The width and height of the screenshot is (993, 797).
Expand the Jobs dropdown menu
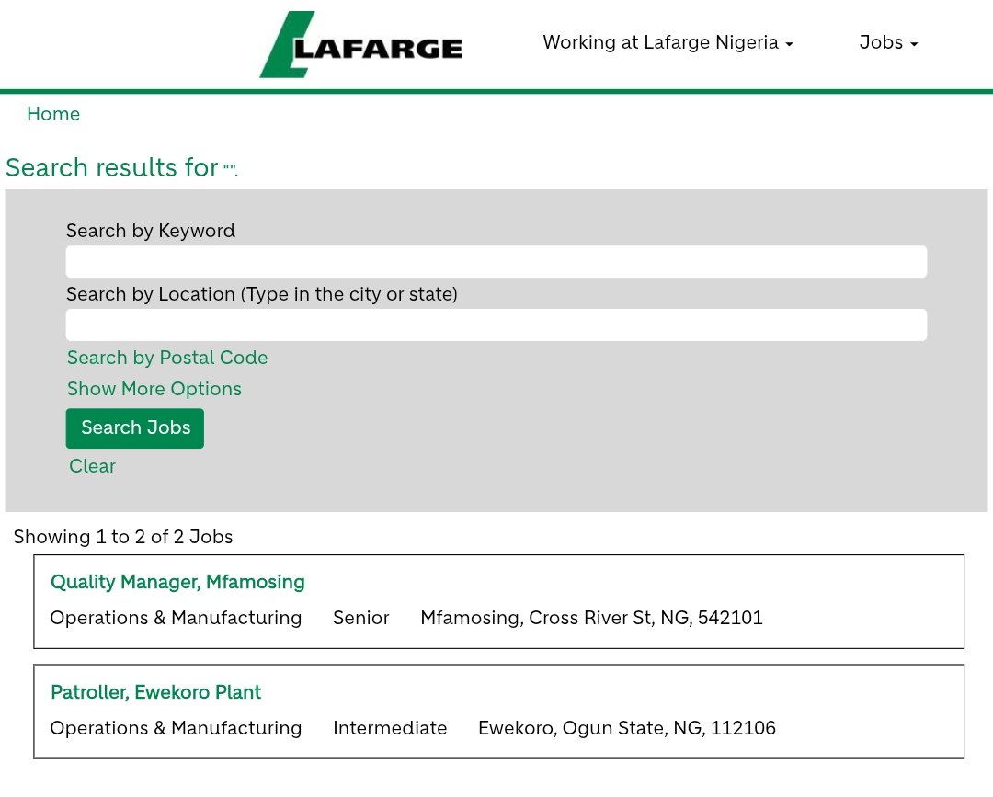click(x=888, y=42)
